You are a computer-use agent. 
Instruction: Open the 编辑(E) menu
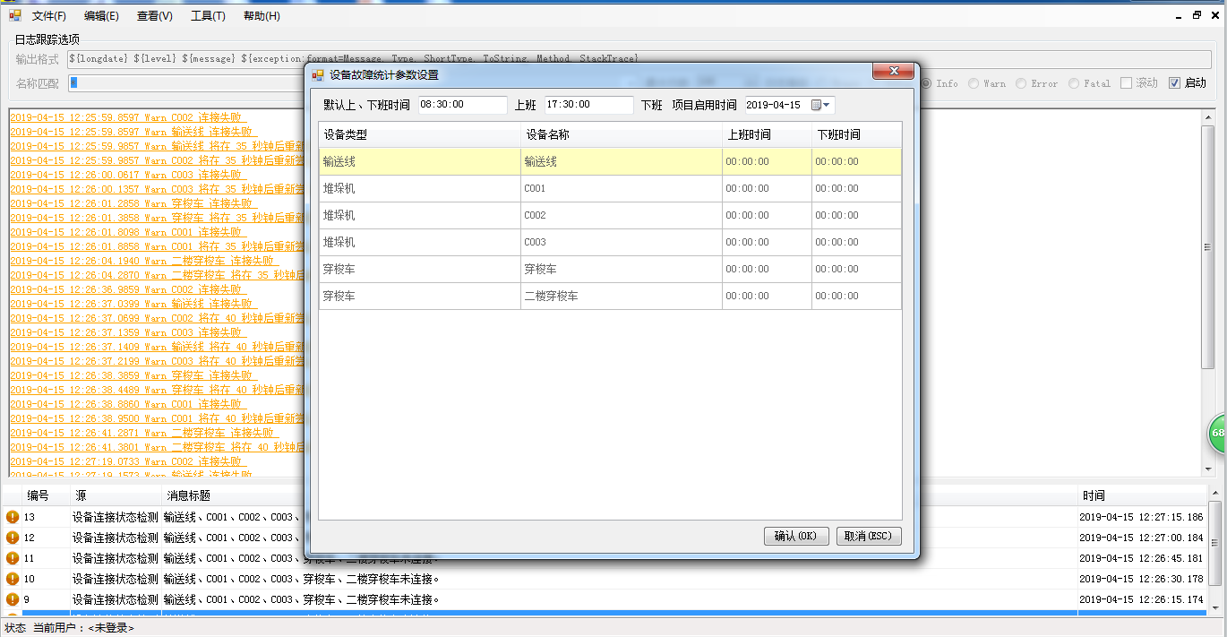101,16
